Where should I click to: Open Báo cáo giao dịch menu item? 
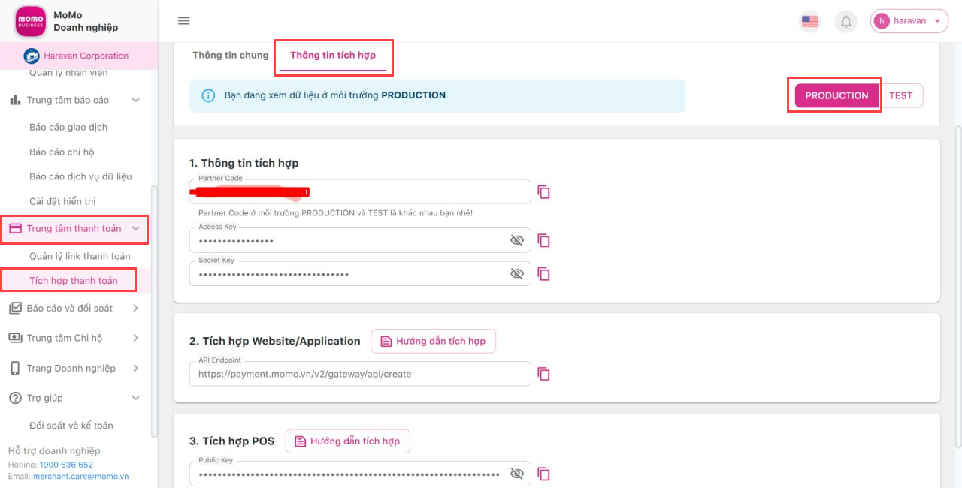(68, 127)
